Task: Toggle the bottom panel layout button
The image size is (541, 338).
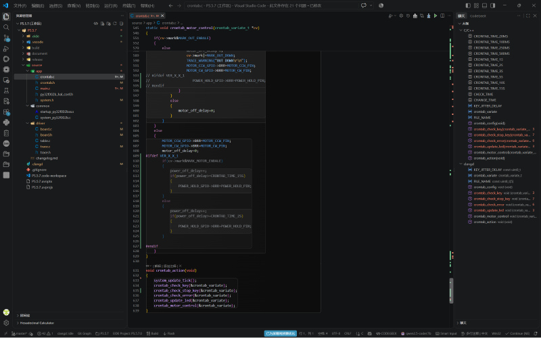Action: point(484,5)
